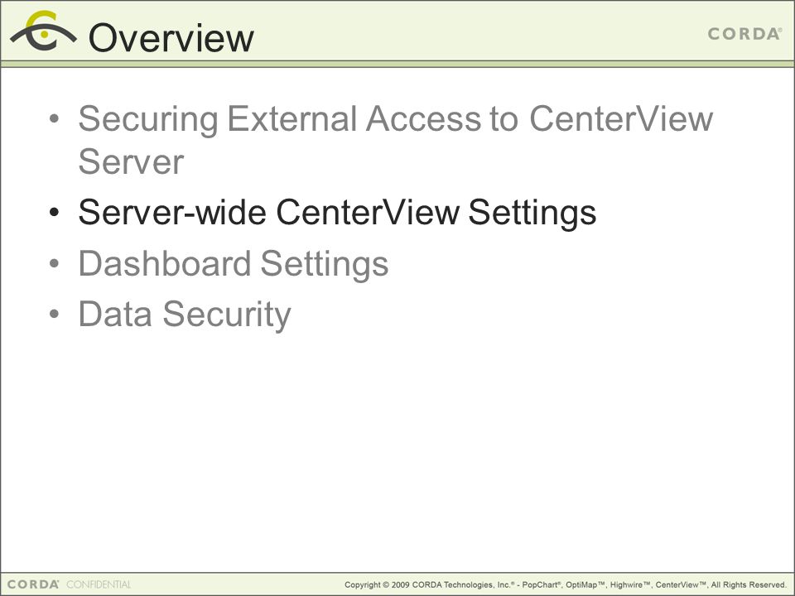Select the black bullet before Server-wide CenterView Settings

pos(55,213)
